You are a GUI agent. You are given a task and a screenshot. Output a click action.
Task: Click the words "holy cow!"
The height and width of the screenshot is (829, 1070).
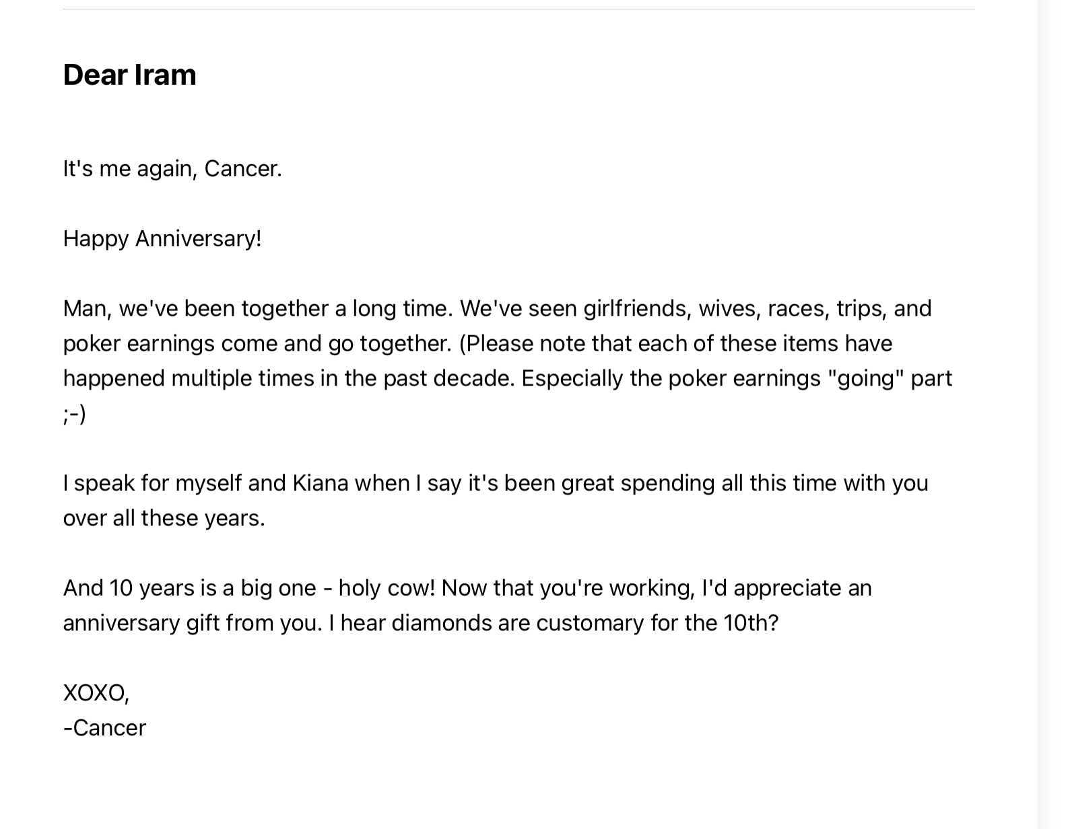tap(387, 588)
